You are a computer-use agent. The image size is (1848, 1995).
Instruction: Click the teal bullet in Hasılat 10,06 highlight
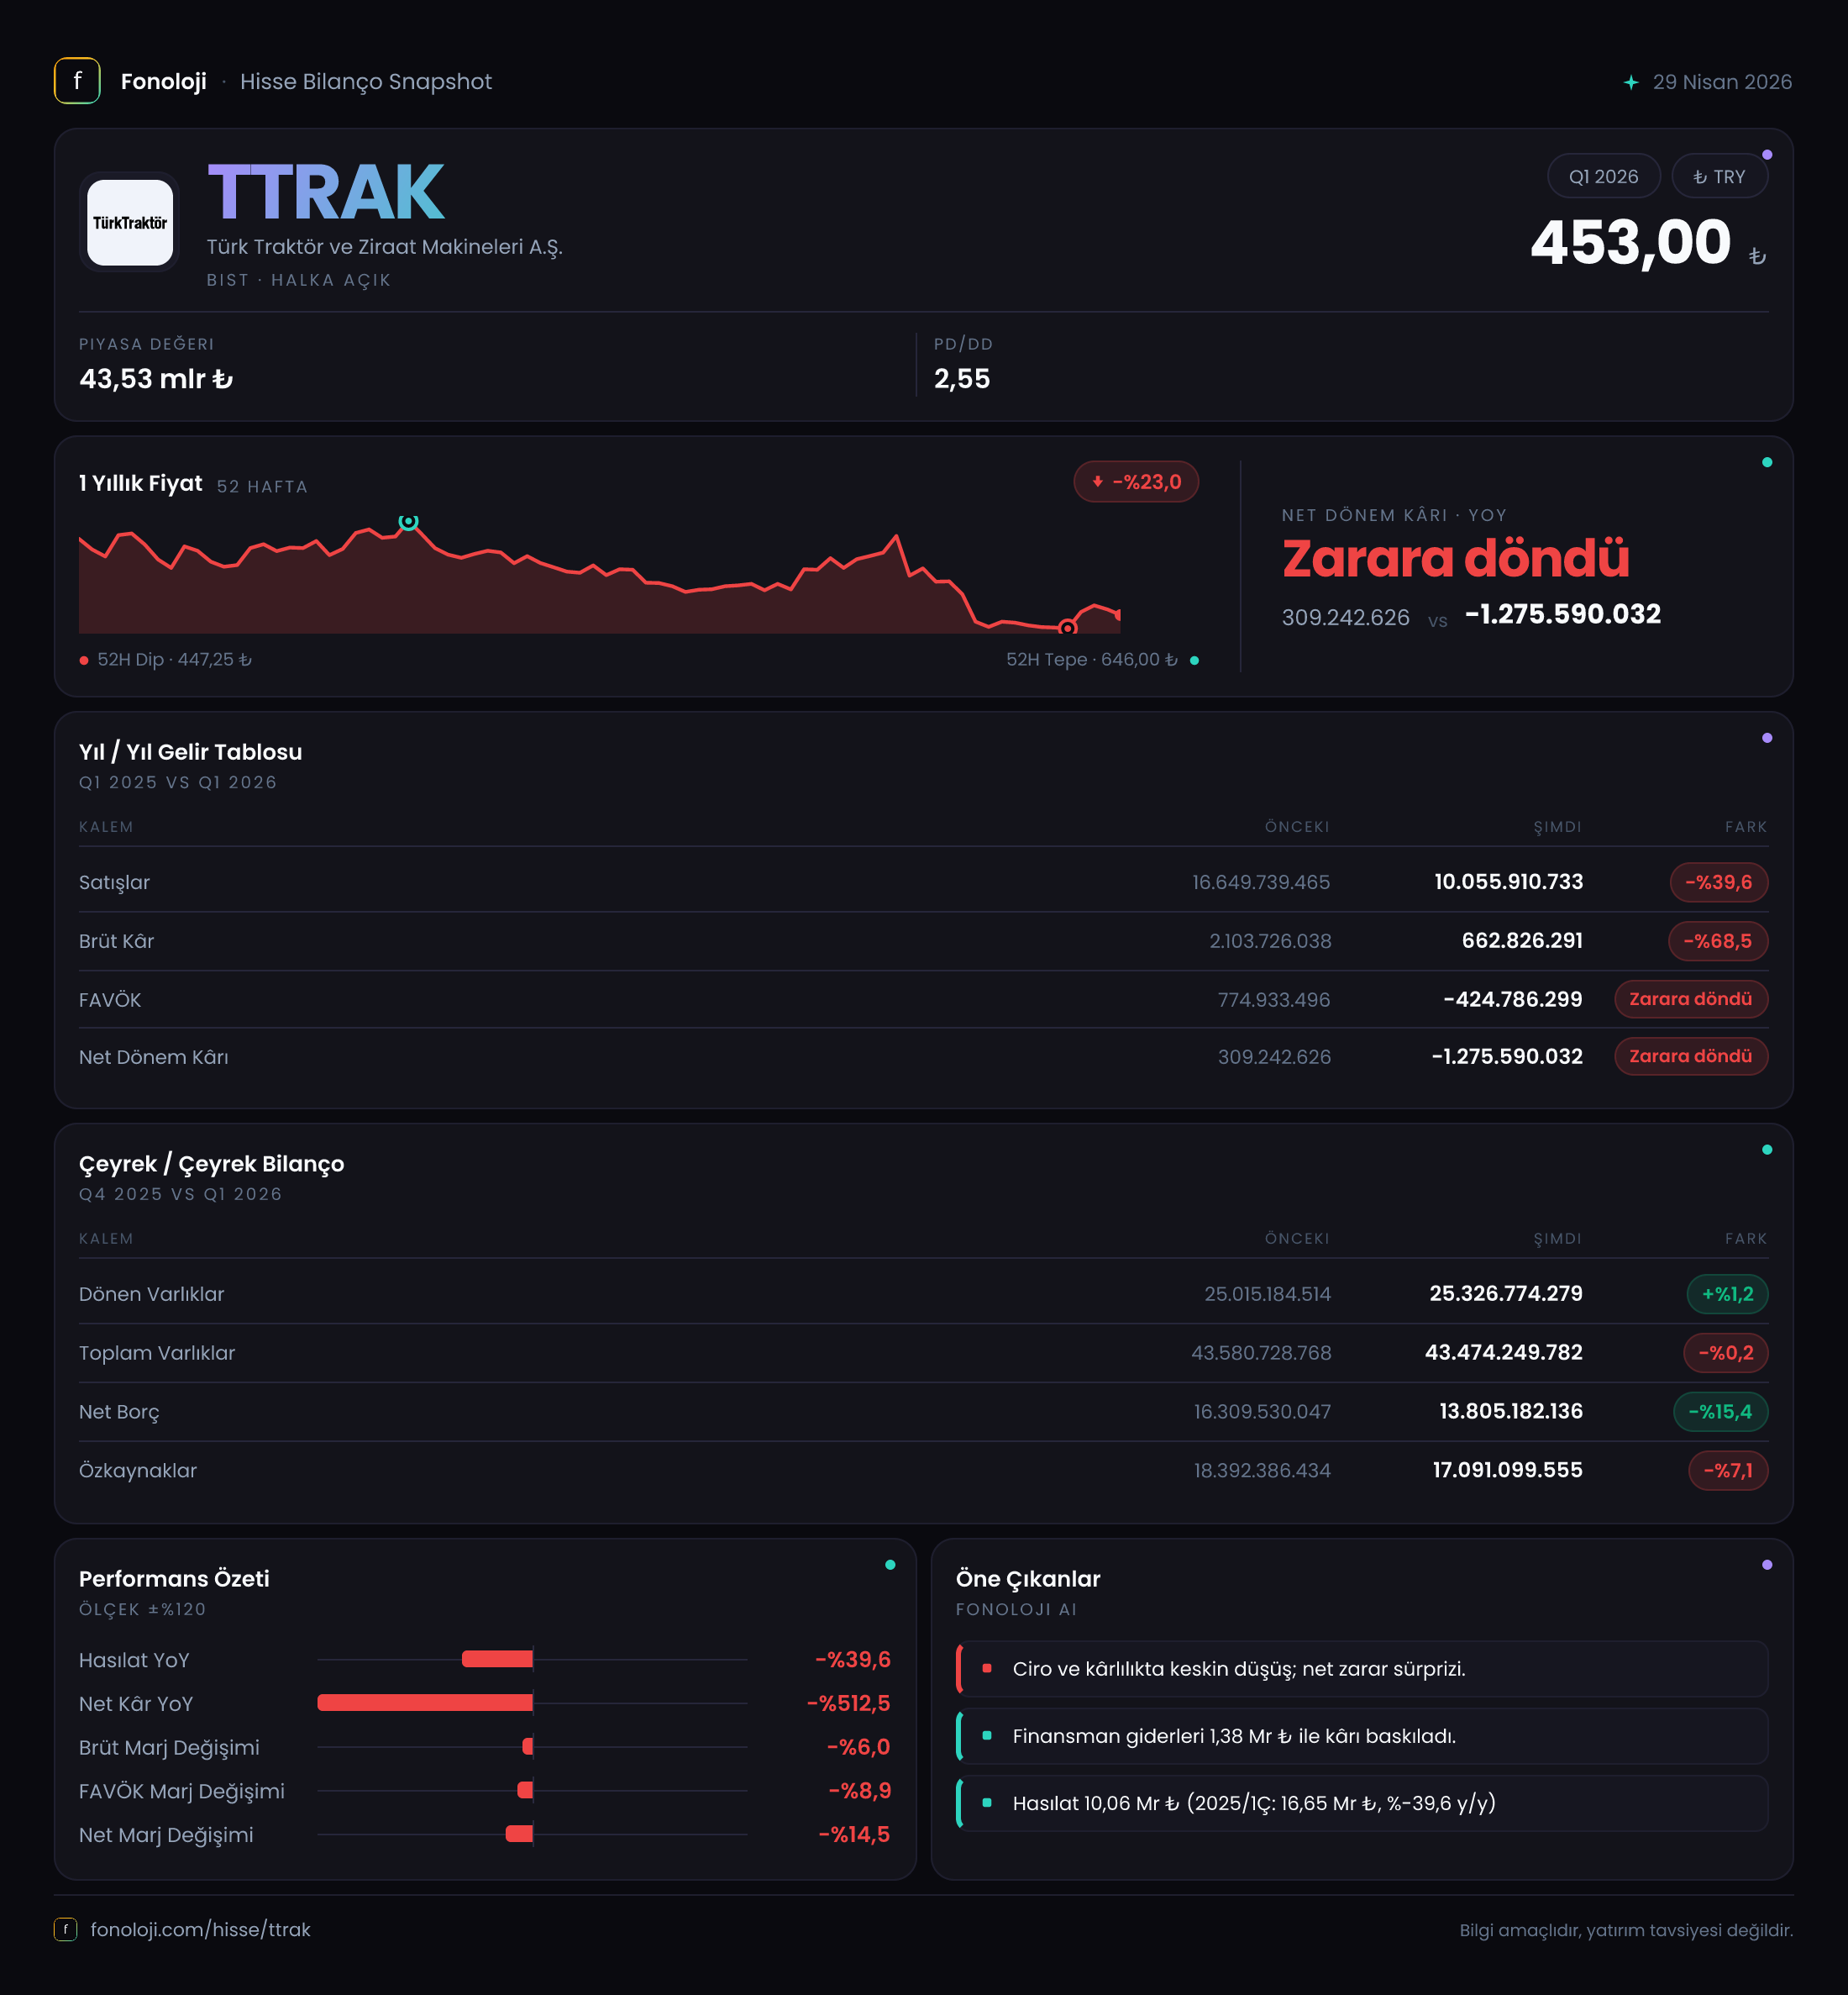(987, 1803)
